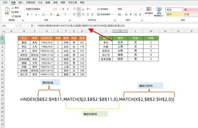Toggle Wrap Text (自动换行)
The height and width of the screenshot is (128, 198).
[x=103, y=9]
